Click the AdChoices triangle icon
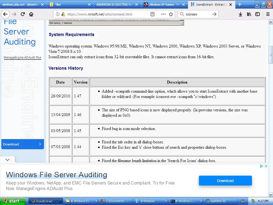The image size is (273, 205). (x=261, y=166)
